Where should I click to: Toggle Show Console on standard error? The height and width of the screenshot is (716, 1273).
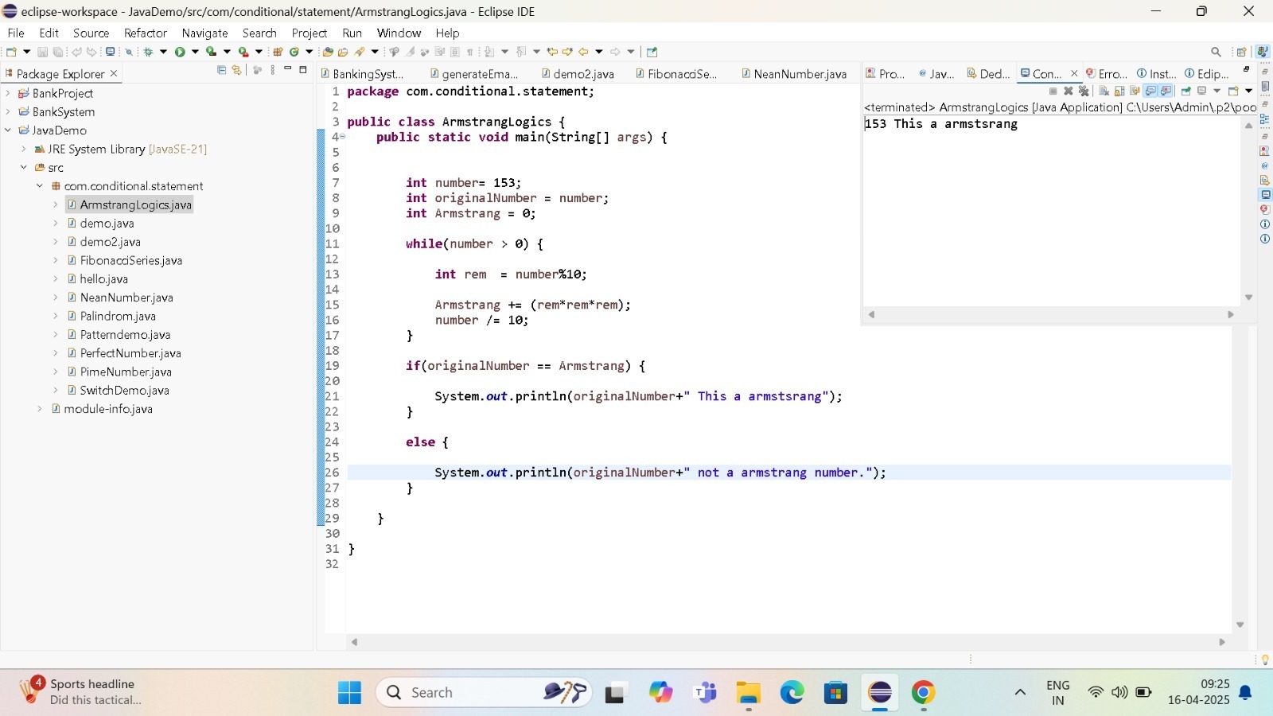click(x=1166, y=91)
